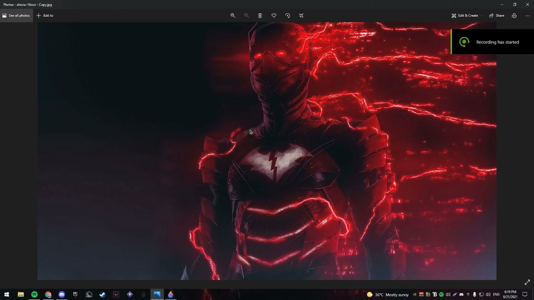Zoom out of the photo
This screenshot has height=300, width=534.
coord(247,15)
